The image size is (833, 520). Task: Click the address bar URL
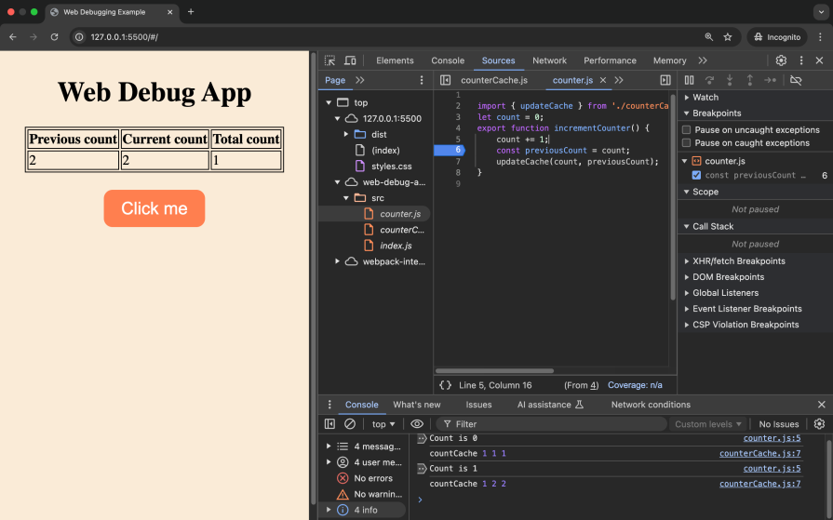tap(125, 37)
